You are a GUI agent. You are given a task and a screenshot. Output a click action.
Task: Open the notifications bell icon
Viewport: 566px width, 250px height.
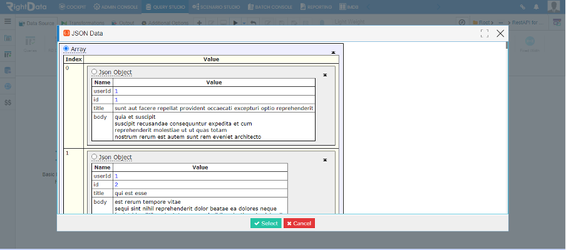pyautogui.click(x=536, y=7)
